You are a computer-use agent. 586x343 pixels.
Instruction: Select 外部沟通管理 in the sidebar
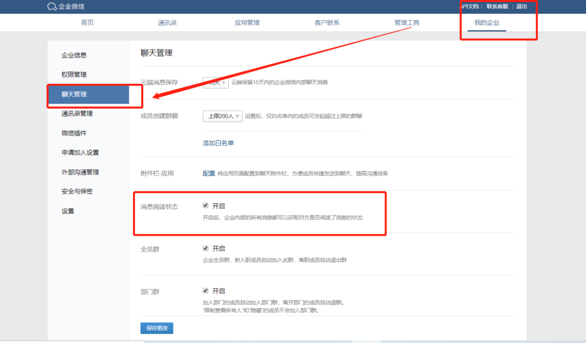click(80, 172)
